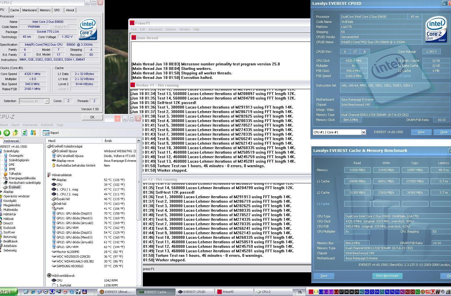Select Számítógépnév in the EVEREST tree
Viewport: 451px width, 296px height.
[19, 160]
